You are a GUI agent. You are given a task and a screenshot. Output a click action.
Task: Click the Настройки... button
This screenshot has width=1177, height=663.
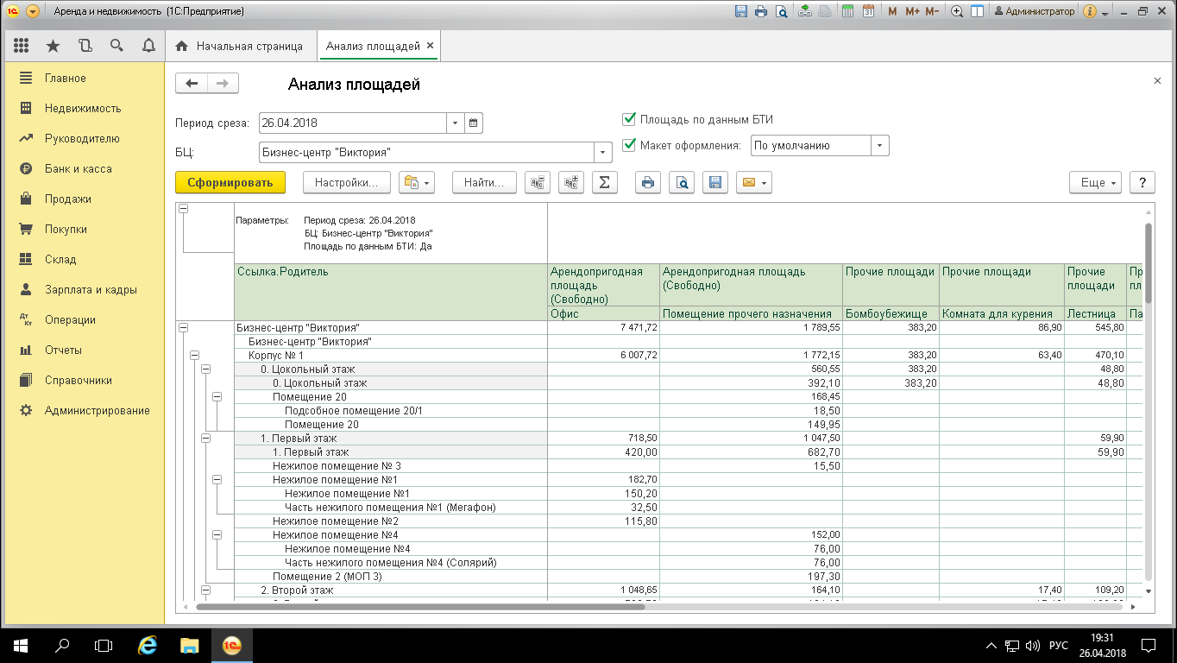(346, 182)
